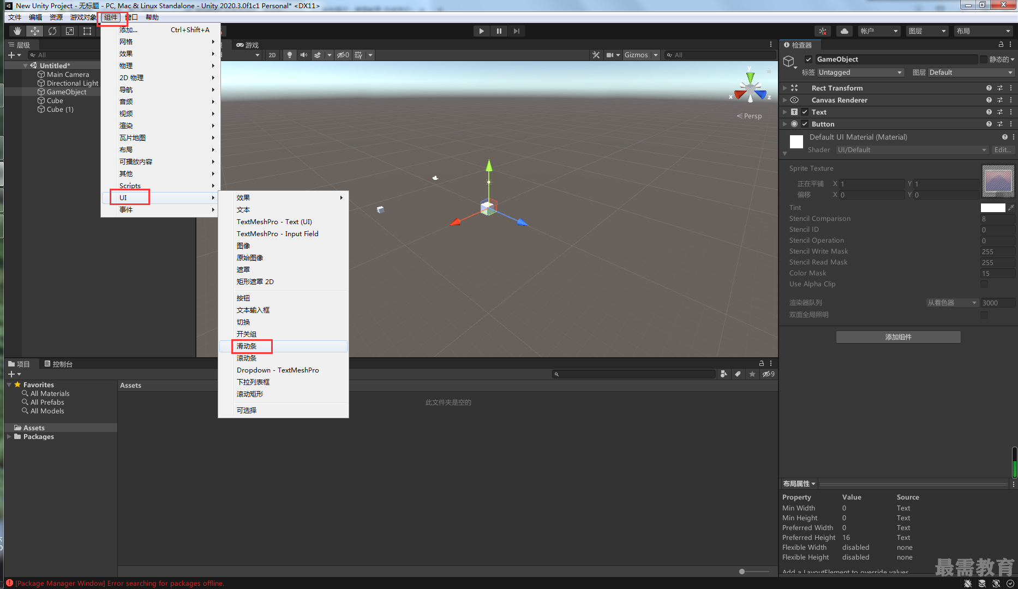1018x589 pixels.
Task: Open Rect Transform help icon
Action: pos(989,88)
